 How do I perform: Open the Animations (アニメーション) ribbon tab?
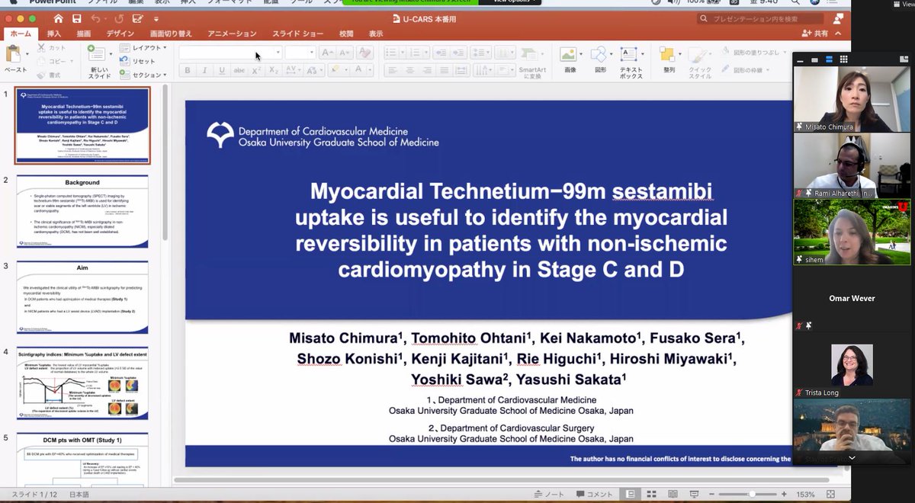(x=233, y=34)
